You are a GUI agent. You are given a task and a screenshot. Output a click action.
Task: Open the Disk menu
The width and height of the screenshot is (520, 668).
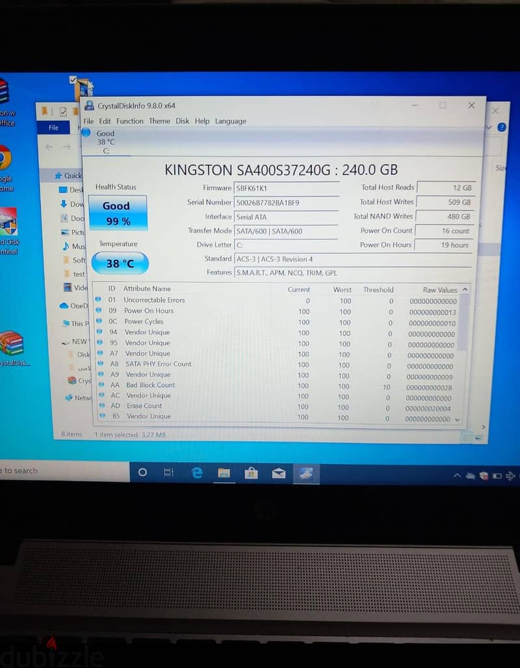182,121
